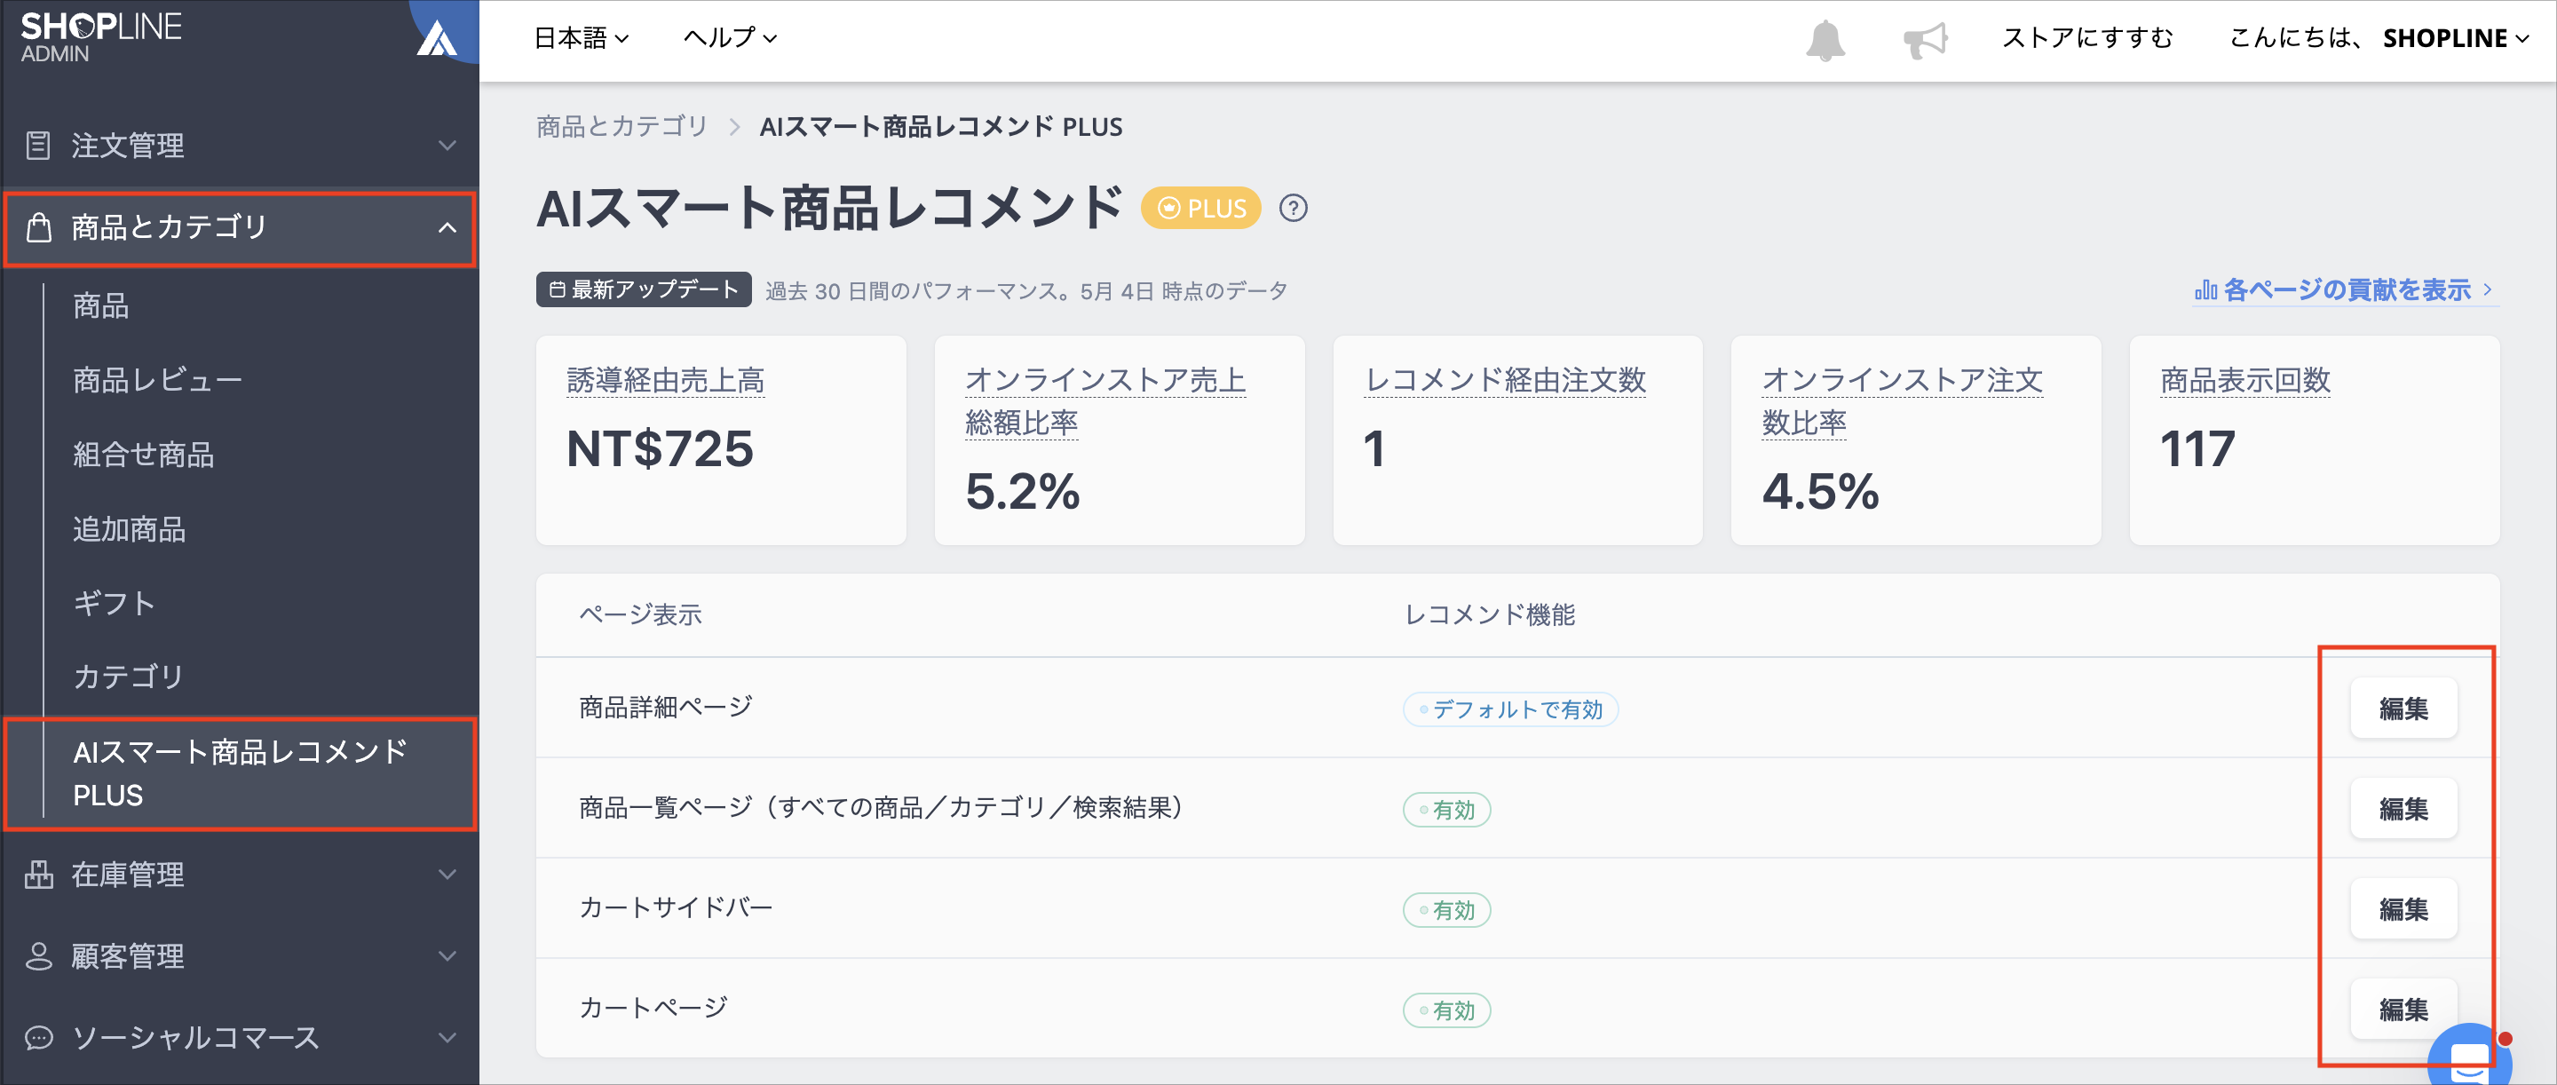Click the 4.5% value
This screenshot has height=1085, width=2557.
(1819, 491)
